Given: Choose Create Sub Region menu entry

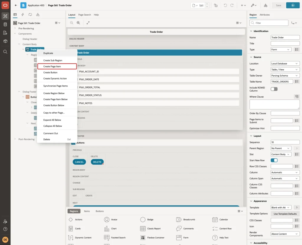Looking at the screenshot, I should (x=57, y=60).
